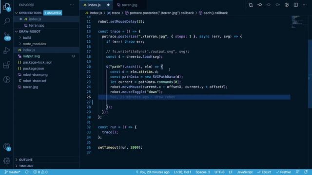Switch to terran.jpg editor tab
This screenshot has height=175, width=312.
click(130, 5)
